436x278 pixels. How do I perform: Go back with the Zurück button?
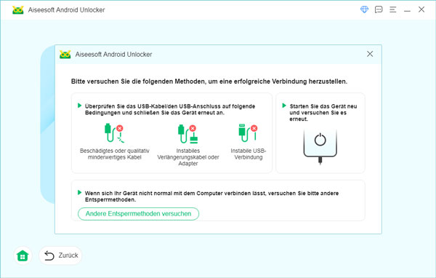click(60, 255)
